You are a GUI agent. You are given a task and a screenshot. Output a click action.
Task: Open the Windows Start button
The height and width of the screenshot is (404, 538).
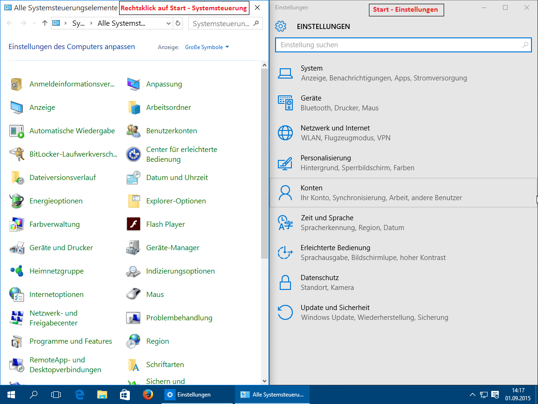tap(11, 395)
